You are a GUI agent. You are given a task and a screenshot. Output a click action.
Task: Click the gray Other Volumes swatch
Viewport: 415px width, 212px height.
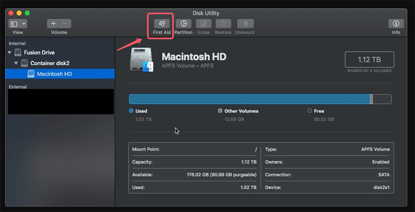pyautogui.click(x=220, y=111)
